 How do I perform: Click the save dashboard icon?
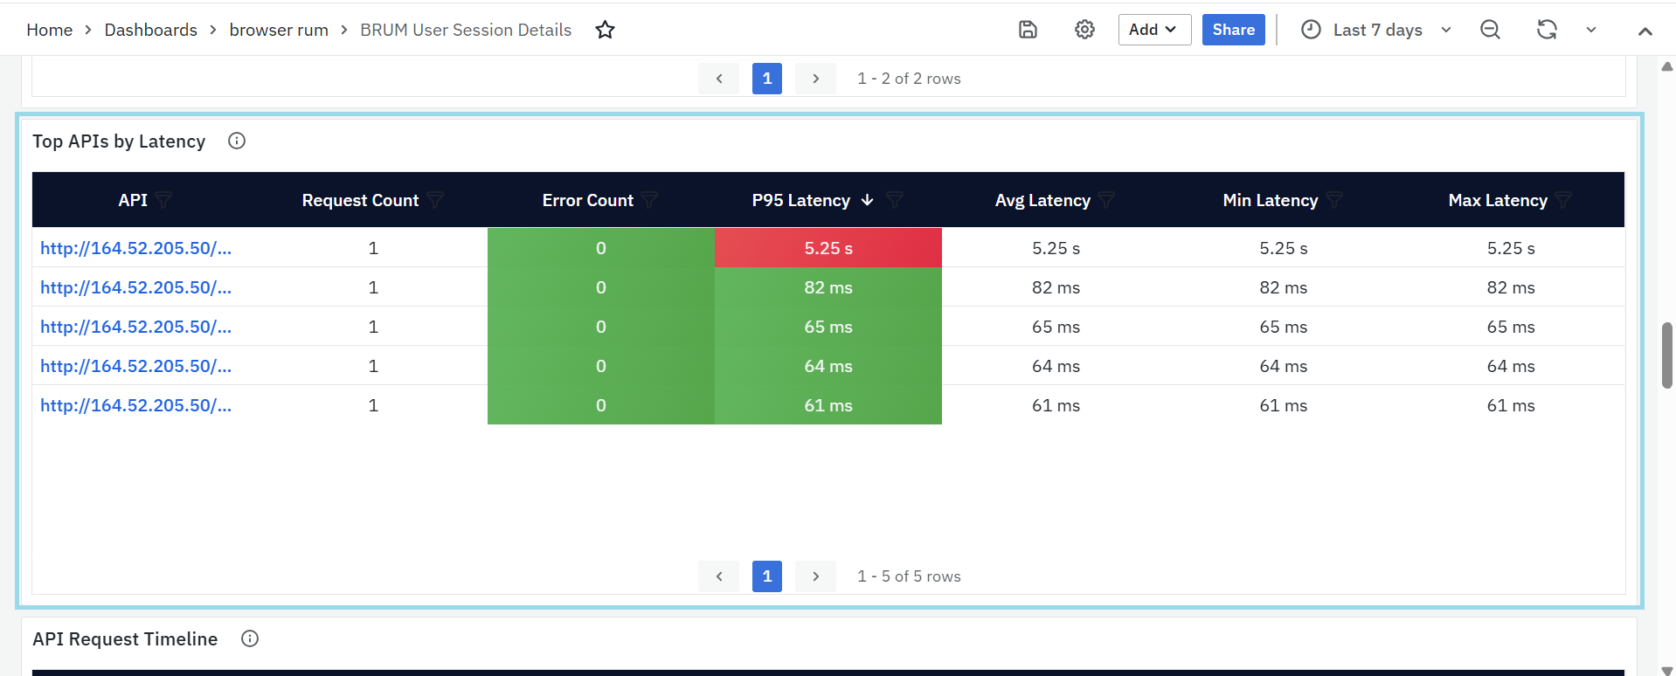(x=1028, y=30)
